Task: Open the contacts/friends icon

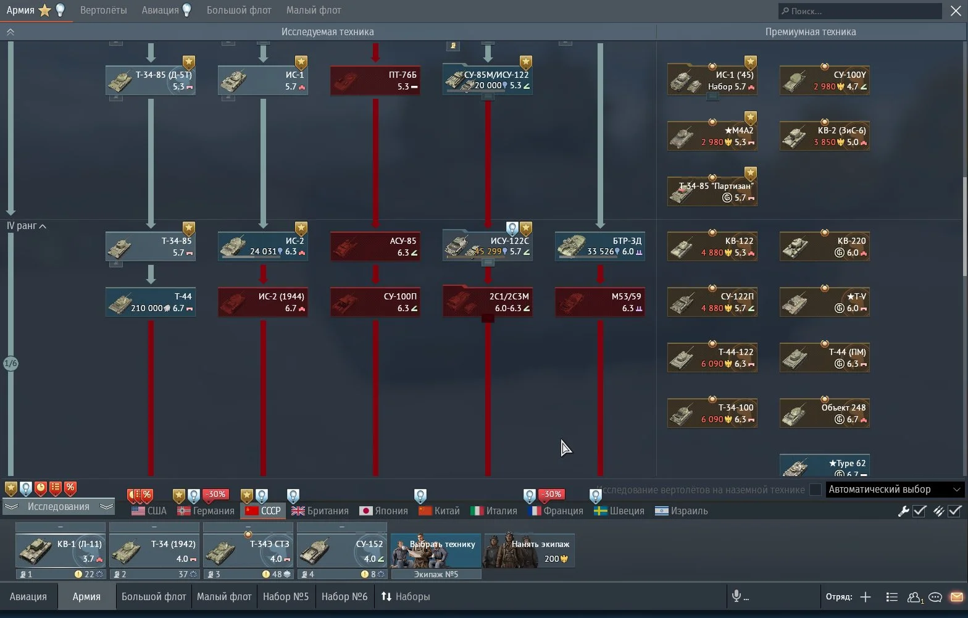Action: [x=914, y=597]
